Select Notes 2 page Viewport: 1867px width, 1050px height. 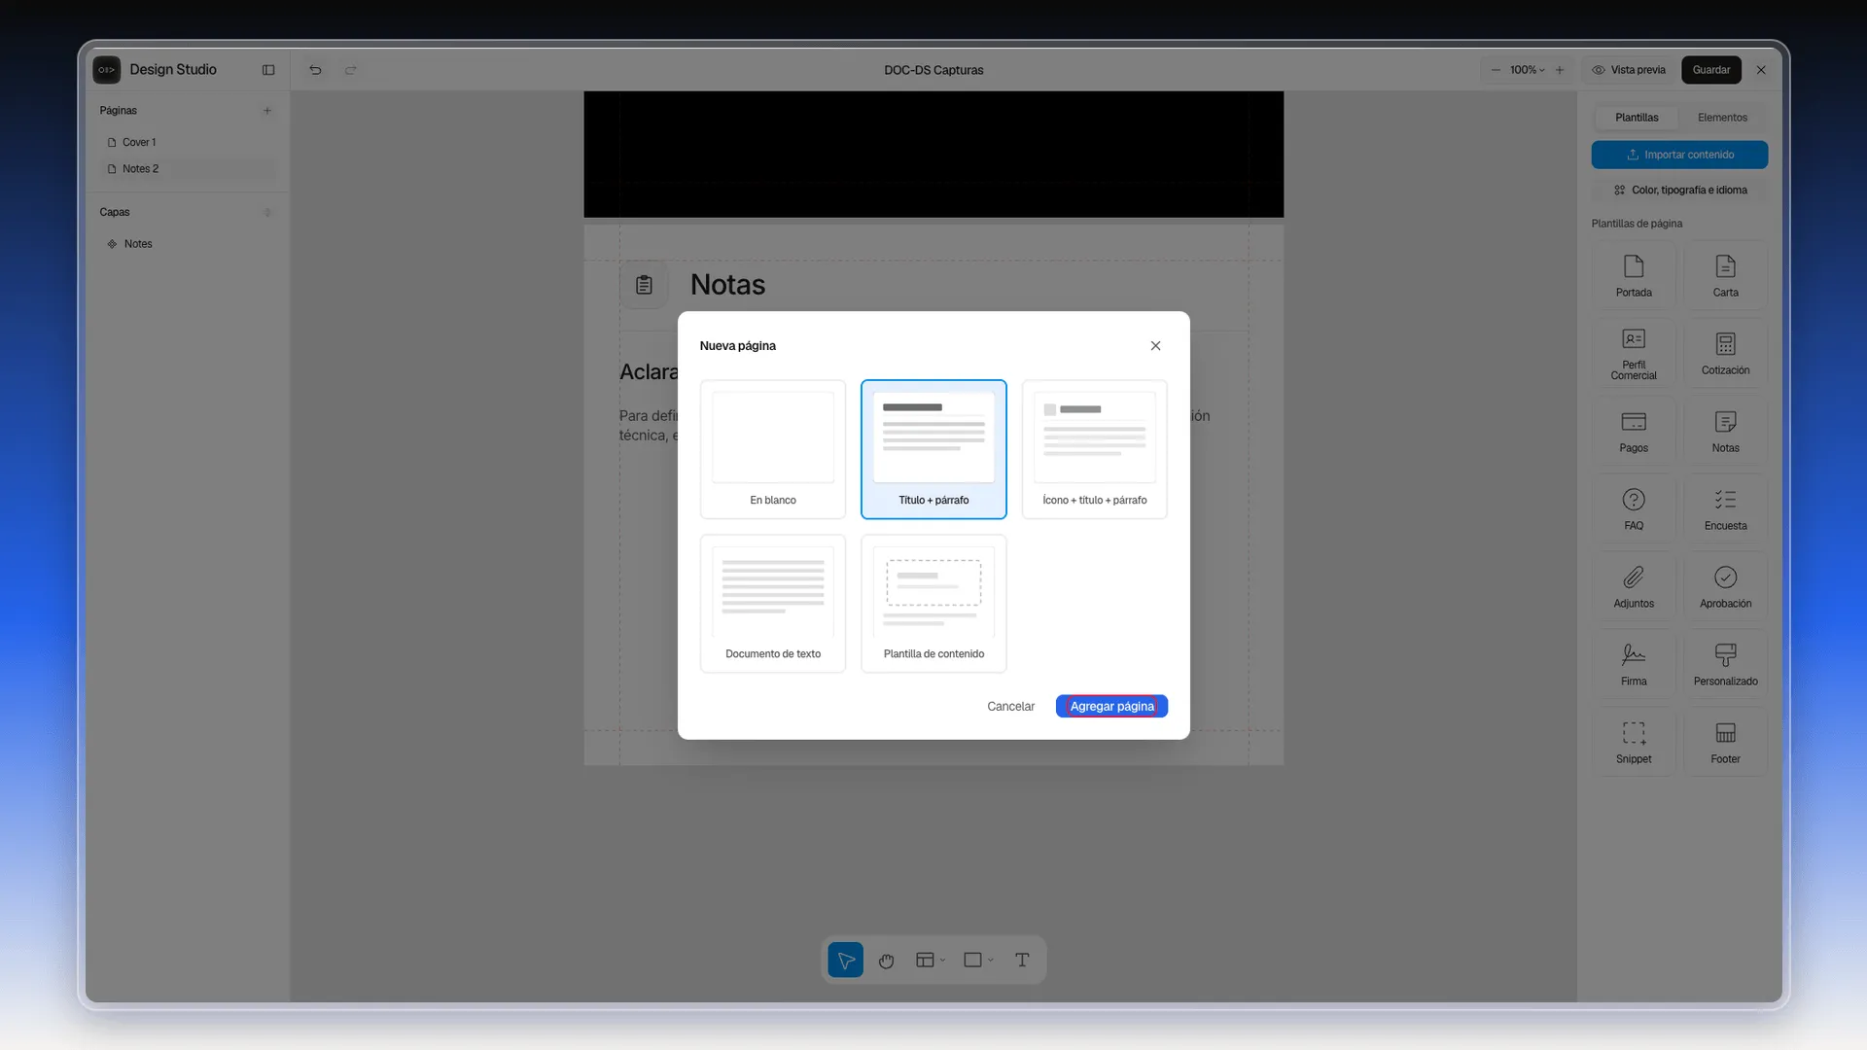187,169
